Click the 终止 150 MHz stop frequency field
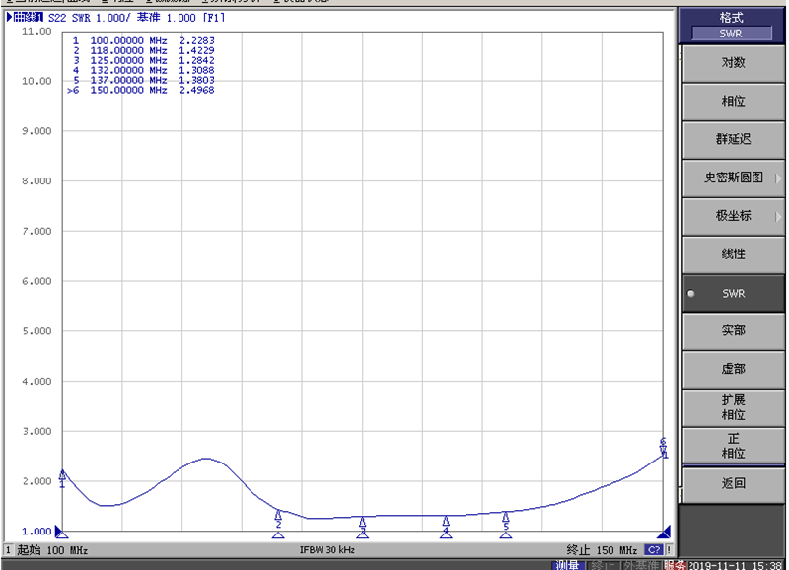Viewport: 789px width, 570px height. tap(602, 549)
